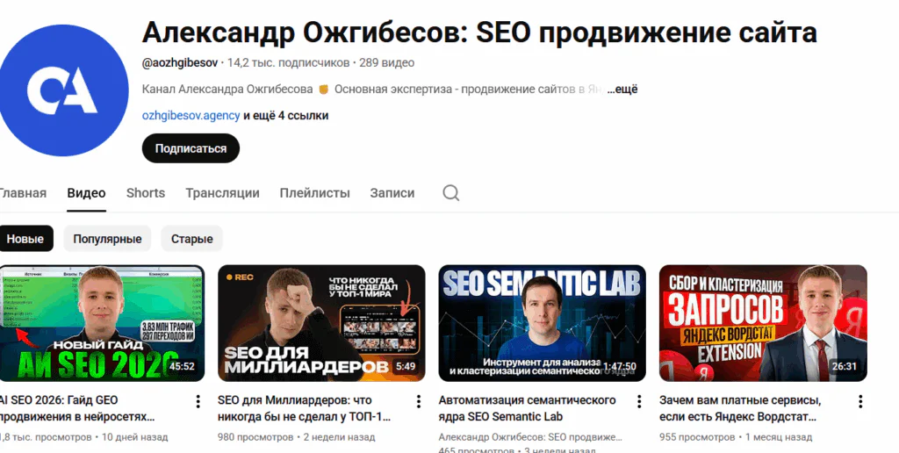Expand channel description with …ещё
The height and width of the screenshot is (453, 899).
622,90
